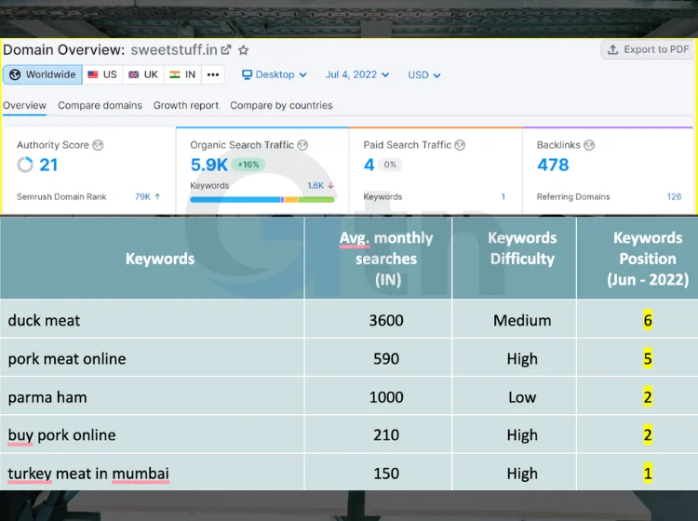This screenshot has width=698, height=521.
Task: Switch the database to IN
Action: pyautogui.click(x=182, y=75)
